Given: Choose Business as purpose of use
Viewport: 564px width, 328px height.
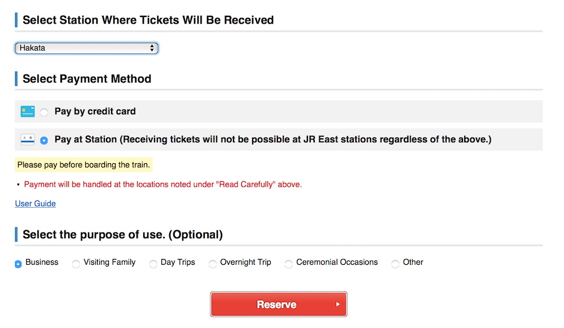Looking at the screenshot, I should [18, 264].
